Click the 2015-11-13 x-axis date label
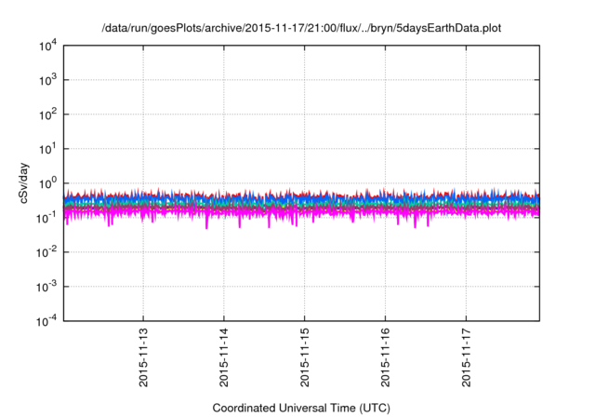 (143, 357)
